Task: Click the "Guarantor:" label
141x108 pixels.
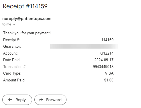Action: (12, 47)
